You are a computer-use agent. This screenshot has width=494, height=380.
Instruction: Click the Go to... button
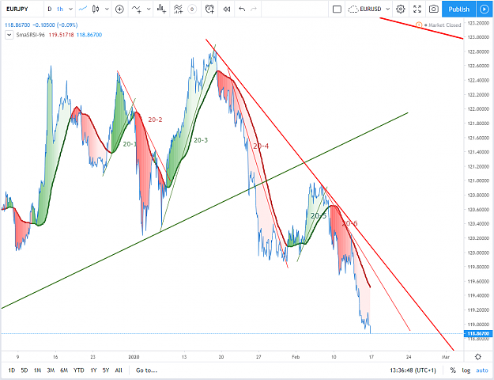tap(146, 370)
